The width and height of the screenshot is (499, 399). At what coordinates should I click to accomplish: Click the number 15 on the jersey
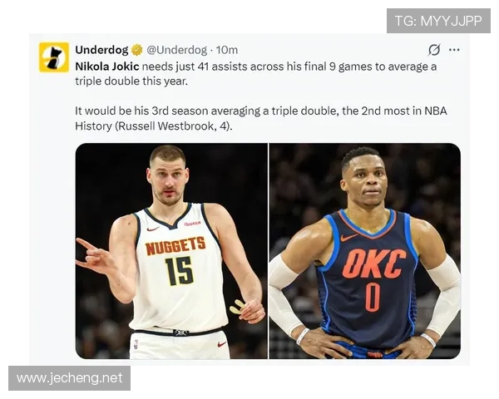[x=179, y=271]
